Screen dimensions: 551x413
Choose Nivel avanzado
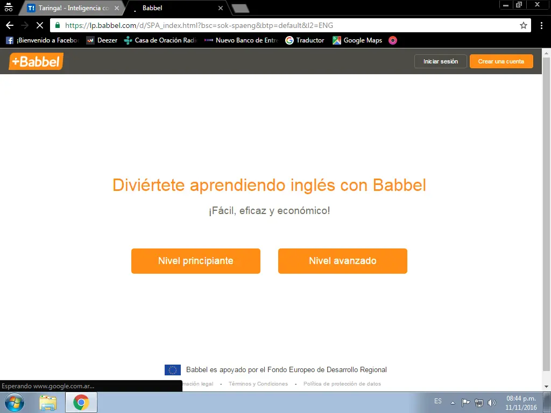[x=343, y=261]
